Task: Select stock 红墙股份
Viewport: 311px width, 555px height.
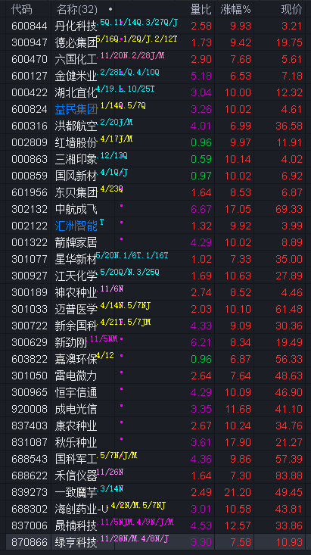Action: [x=76, y=142]
